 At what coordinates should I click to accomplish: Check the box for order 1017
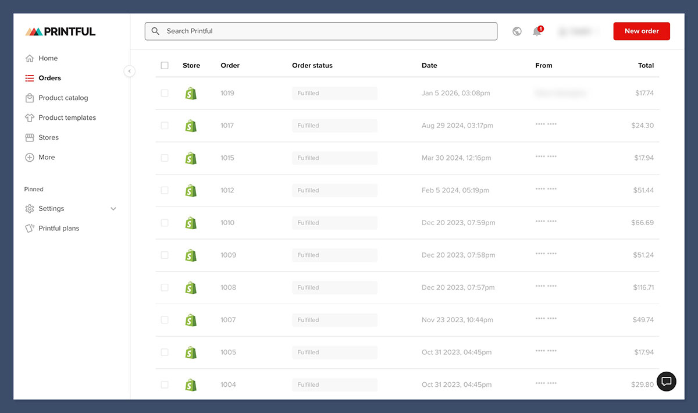point(165,126)
